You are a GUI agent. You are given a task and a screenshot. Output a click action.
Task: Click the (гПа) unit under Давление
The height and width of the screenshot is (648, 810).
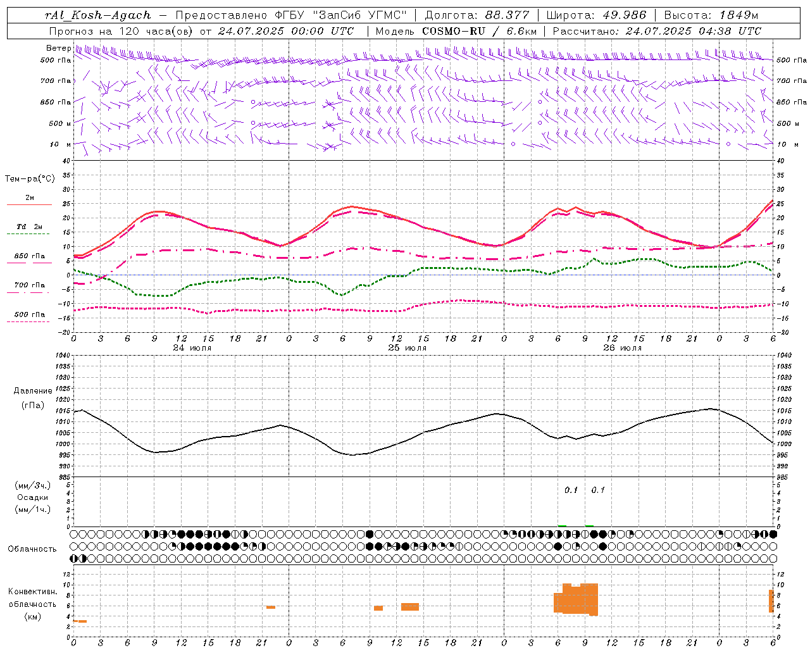[33, 406]
